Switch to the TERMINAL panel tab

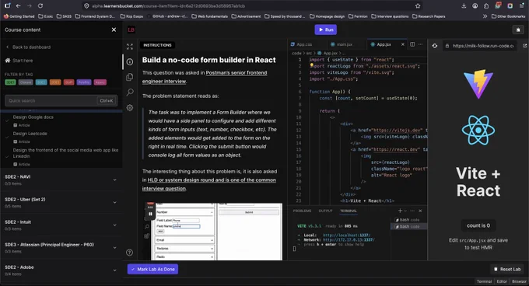click(349, 211)
